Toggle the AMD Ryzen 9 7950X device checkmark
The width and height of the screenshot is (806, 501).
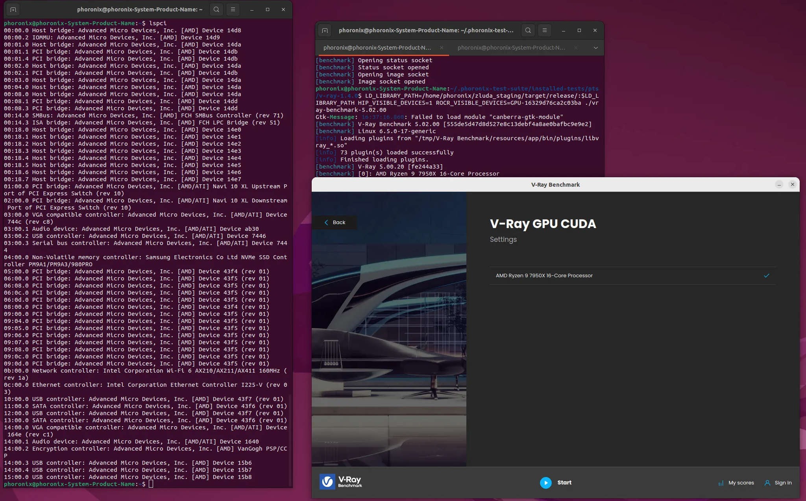766,276
